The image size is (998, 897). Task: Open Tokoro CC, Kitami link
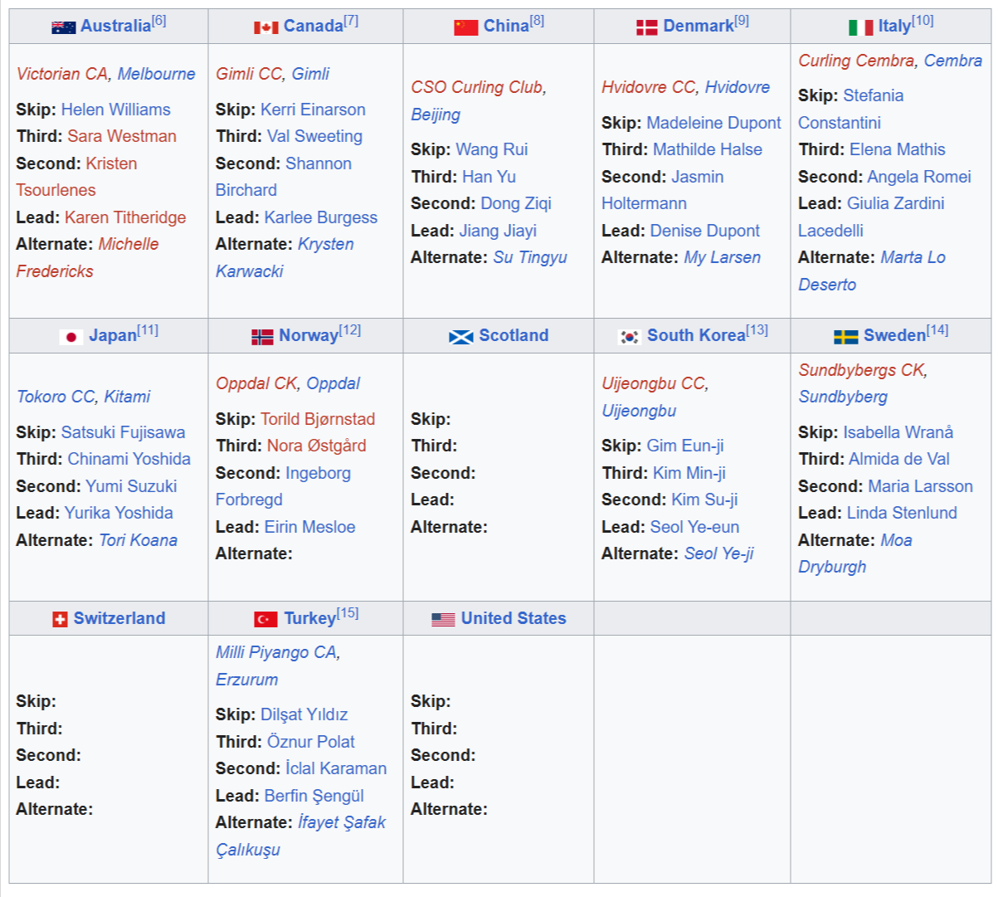(84, 397)
